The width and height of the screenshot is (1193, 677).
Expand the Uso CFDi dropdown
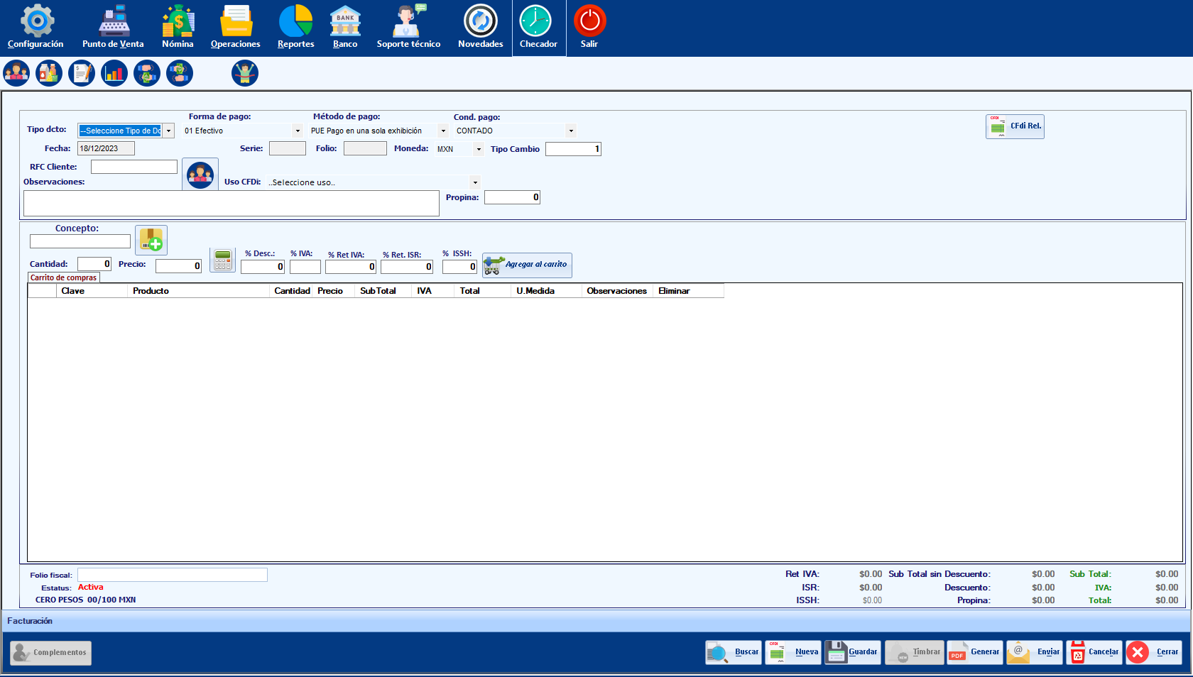click(475, 182)
